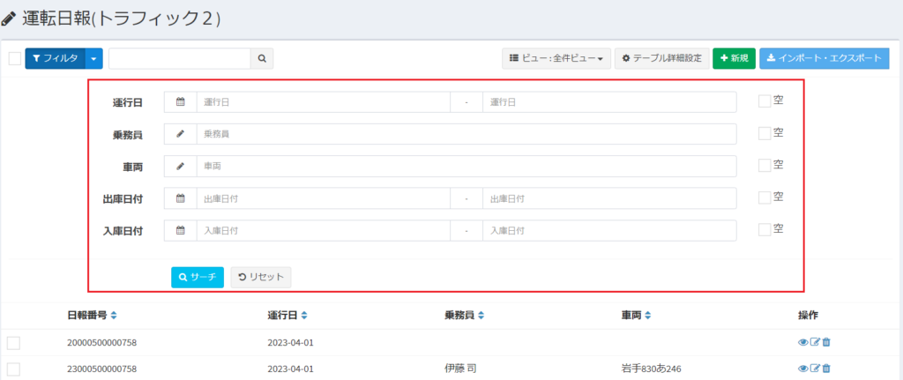Click 運行日 start date field
Screen dimensions: 903x380
click(x=323, y=102)
